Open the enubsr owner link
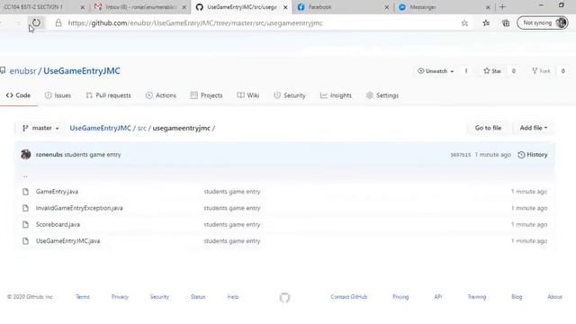 tap(22, 71)
